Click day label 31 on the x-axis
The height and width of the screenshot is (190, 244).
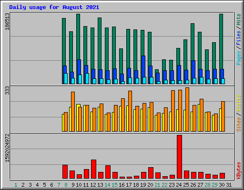point(229,185)
